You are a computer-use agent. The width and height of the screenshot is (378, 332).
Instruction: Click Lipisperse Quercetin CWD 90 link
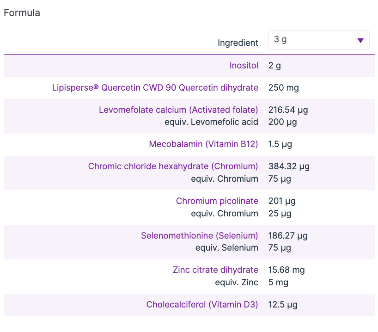pyautogui.click(x=155, y=88)
